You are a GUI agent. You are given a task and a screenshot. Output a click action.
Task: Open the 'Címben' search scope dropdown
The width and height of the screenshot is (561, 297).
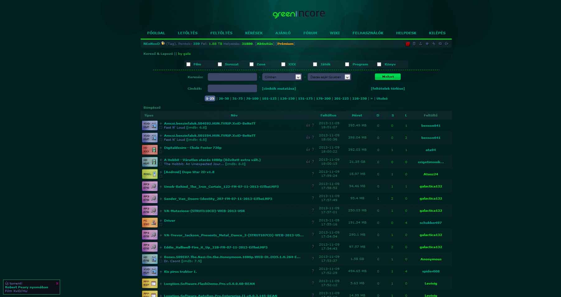point(282,77)
